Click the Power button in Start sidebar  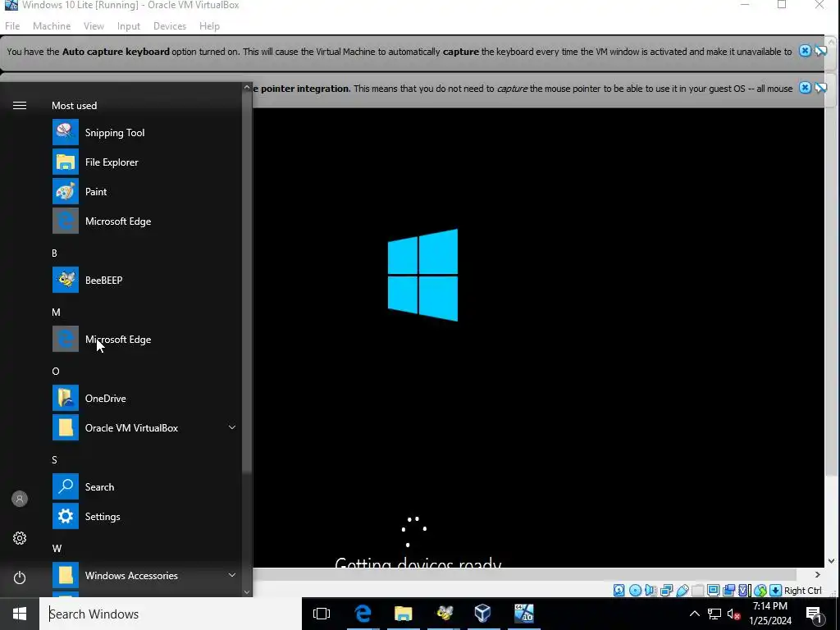(x=20, y=577)
